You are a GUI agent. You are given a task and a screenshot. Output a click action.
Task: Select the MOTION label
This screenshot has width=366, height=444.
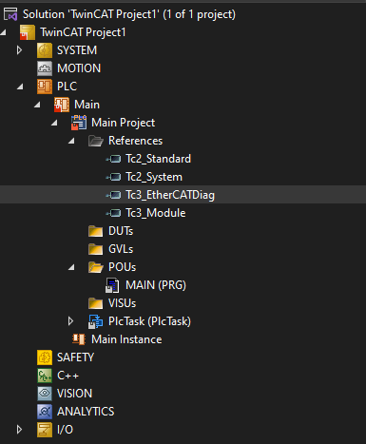point(79,68)
